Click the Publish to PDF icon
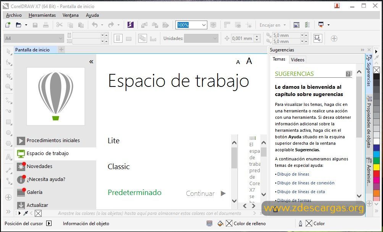Viewport: 383px width, 232px height. [x=166, y=25]
